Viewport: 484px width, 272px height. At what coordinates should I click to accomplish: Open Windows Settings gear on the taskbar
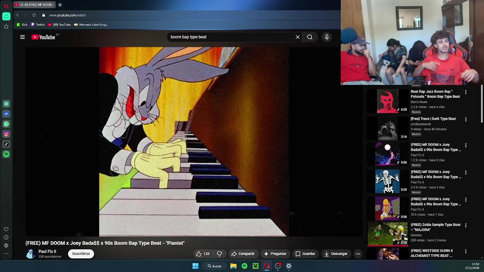pos(289,266)
